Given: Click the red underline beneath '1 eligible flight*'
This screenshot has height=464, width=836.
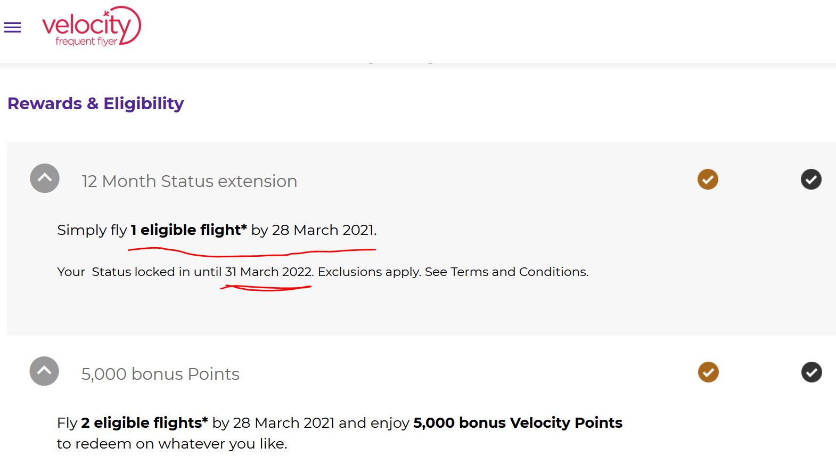Looking at the screenshot, I should [x=250, y=251].
